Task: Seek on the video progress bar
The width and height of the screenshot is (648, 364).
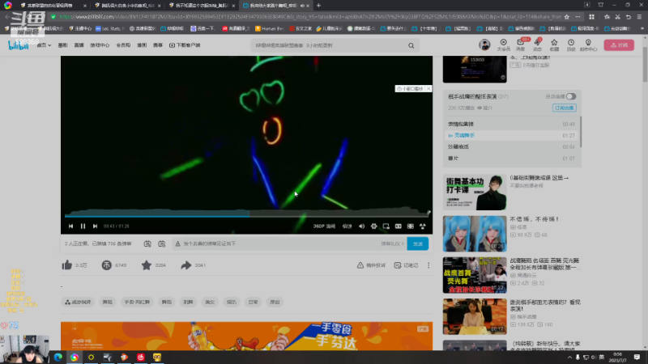Action: point(247,215)
